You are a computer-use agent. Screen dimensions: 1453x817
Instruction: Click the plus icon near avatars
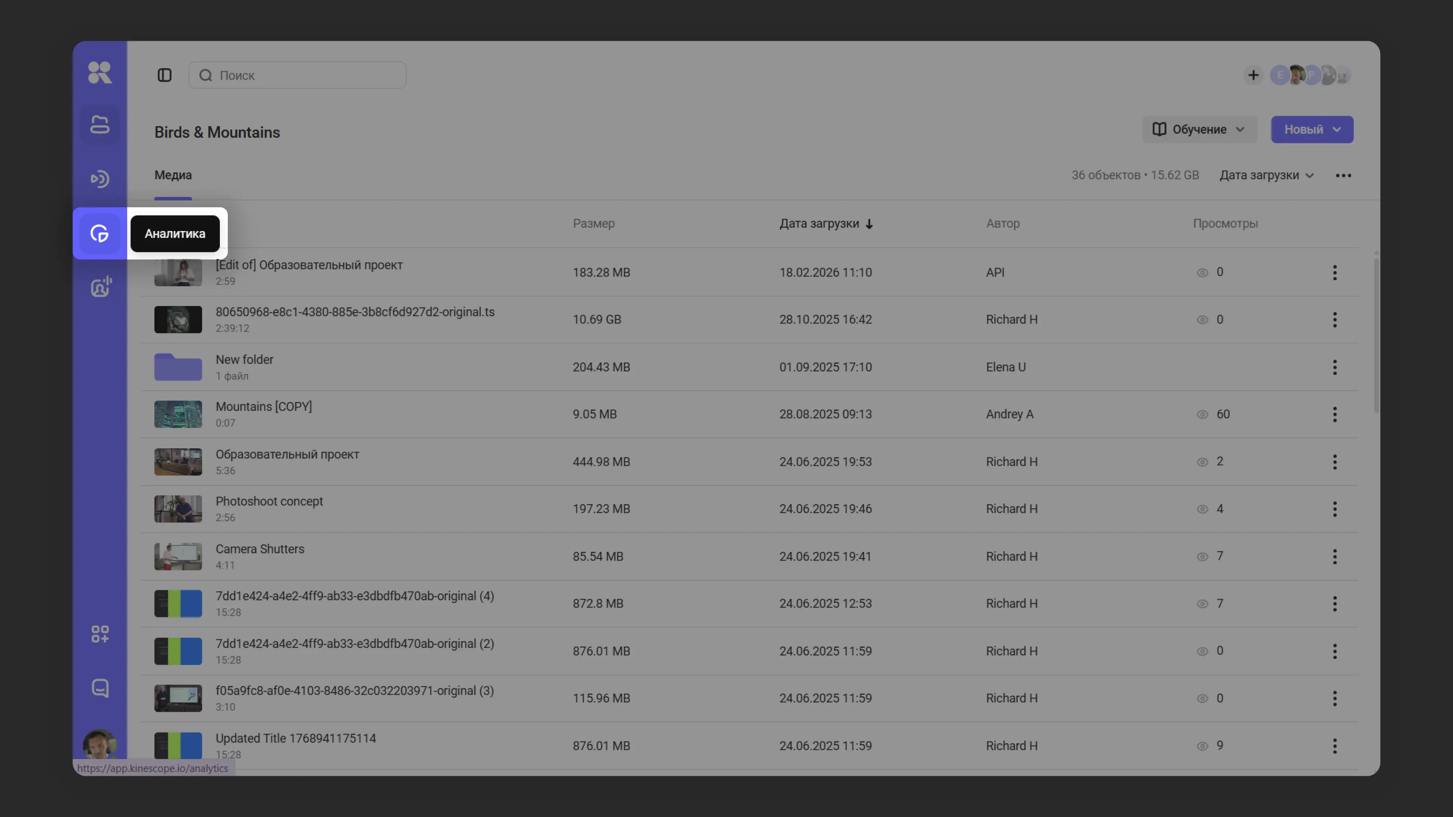click(x=1253, y=75)
